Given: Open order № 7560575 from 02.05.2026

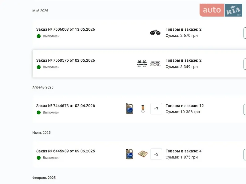Looking at the screenshot, I should (65, 60).
